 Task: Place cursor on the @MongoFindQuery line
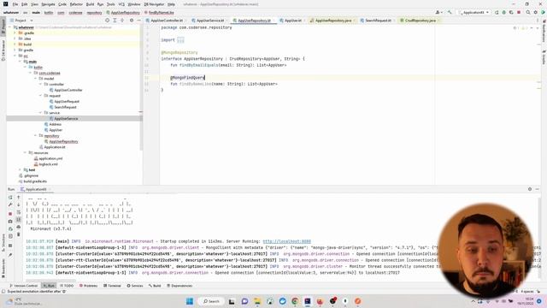(187, 78)
